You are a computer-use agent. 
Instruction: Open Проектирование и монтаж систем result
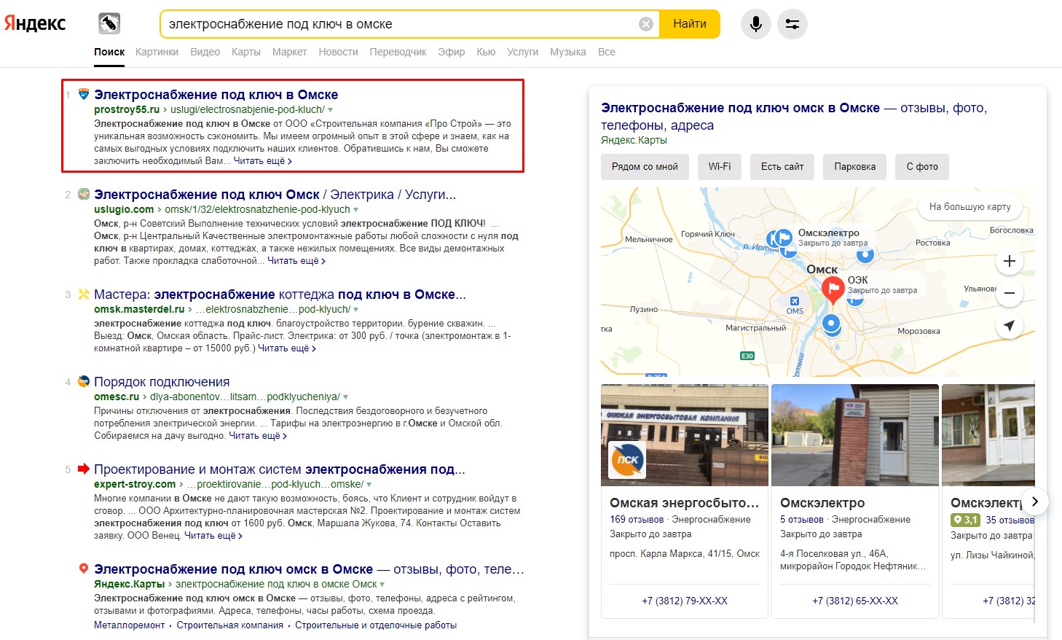280,469
